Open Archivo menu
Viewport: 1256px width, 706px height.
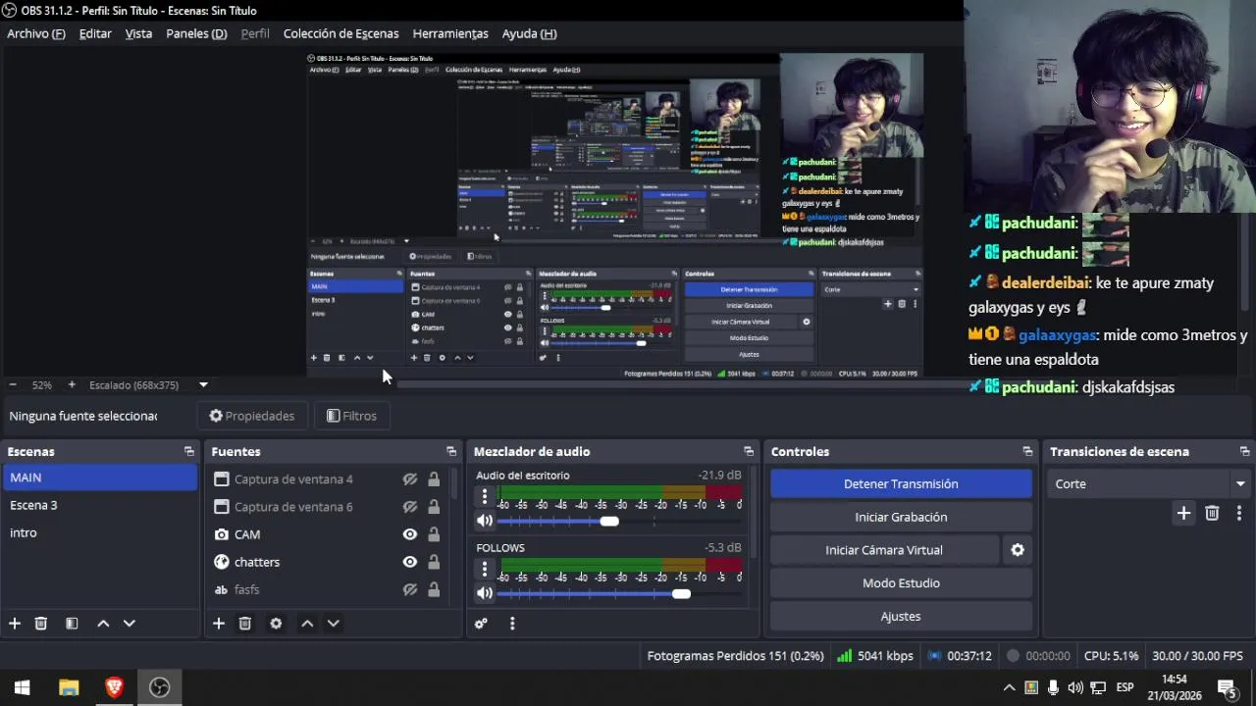tap(36, 33)
